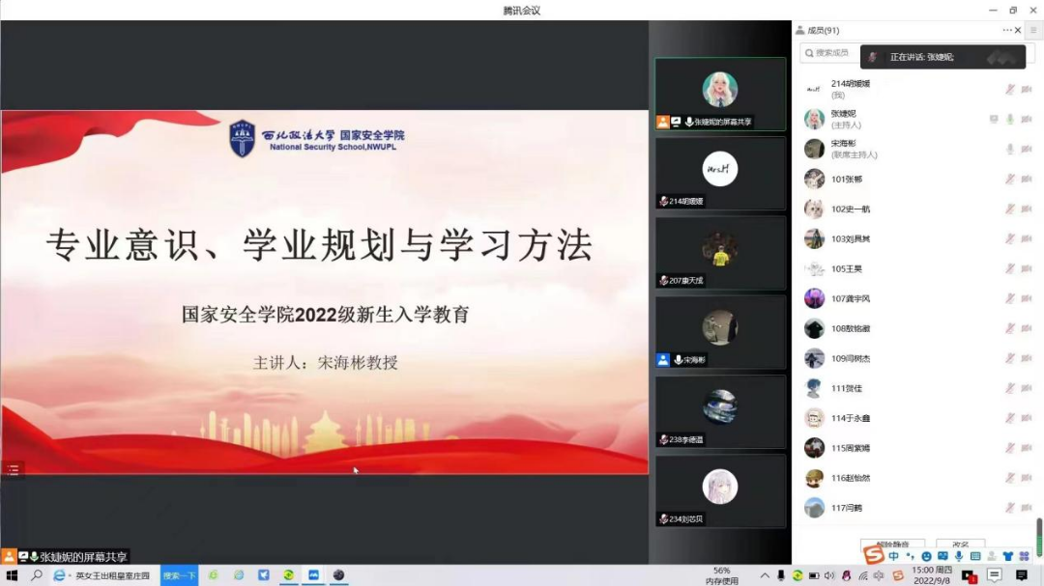Click the taskbar search magnifier icon
Image resolution: width=1044 pixels, height=586 pixels.
coord(37,575)
